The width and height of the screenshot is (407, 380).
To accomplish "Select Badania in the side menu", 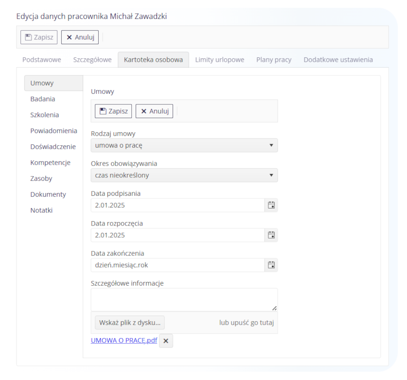I will pos(43,99).
